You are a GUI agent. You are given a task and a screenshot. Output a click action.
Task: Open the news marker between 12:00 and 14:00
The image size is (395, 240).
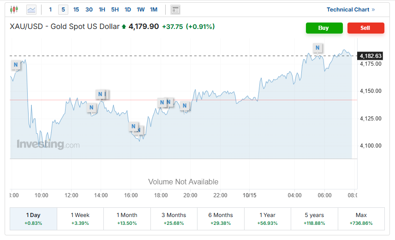pyautogui.click(x=91, y=108)
